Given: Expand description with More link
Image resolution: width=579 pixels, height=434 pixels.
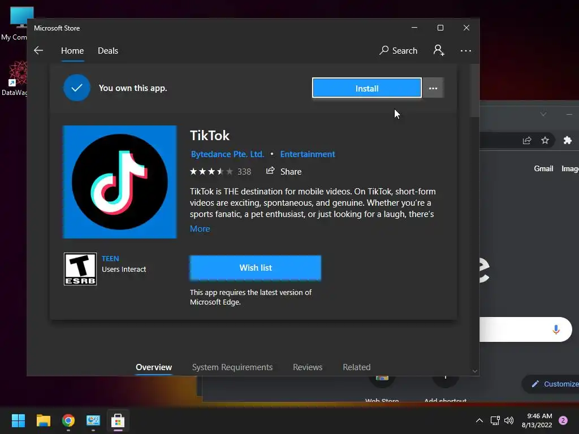Looking at the screenshot, I should click(x=200, y=229).
